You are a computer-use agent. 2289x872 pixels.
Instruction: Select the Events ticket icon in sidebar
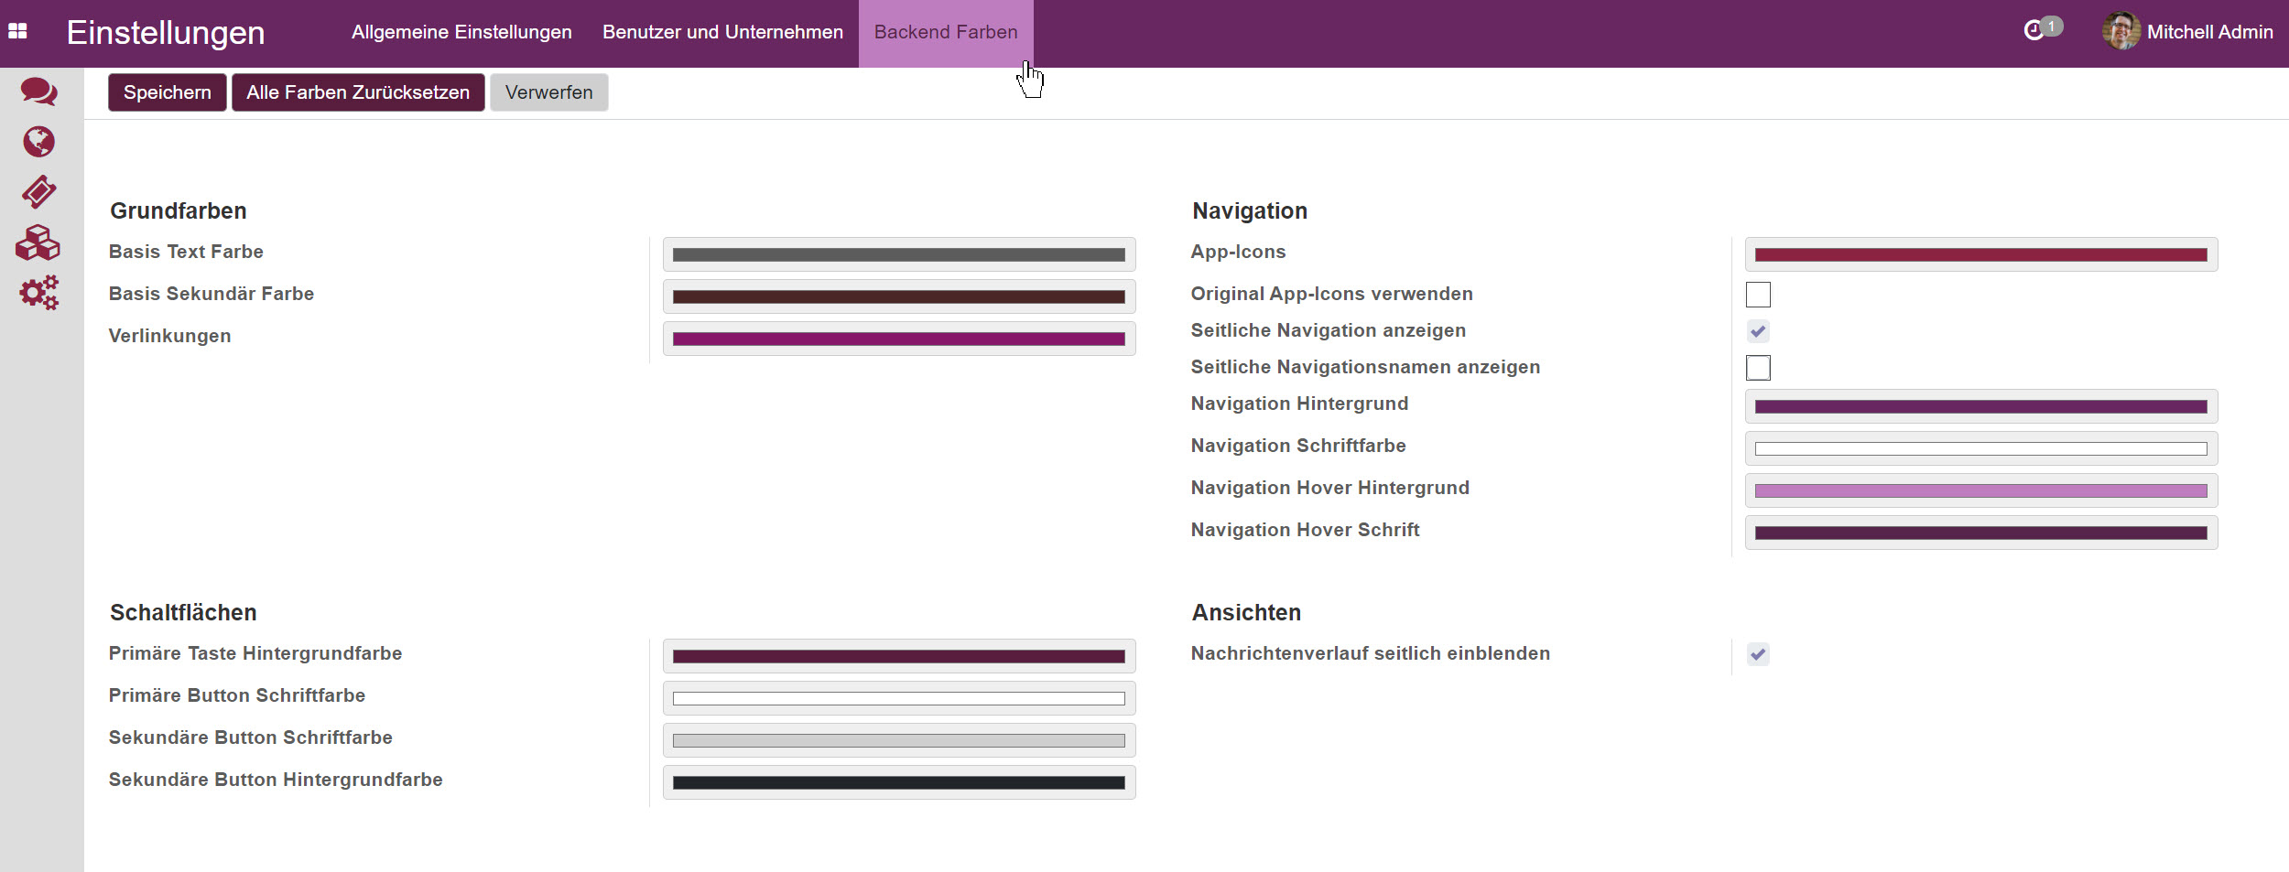tap(38, 192)
